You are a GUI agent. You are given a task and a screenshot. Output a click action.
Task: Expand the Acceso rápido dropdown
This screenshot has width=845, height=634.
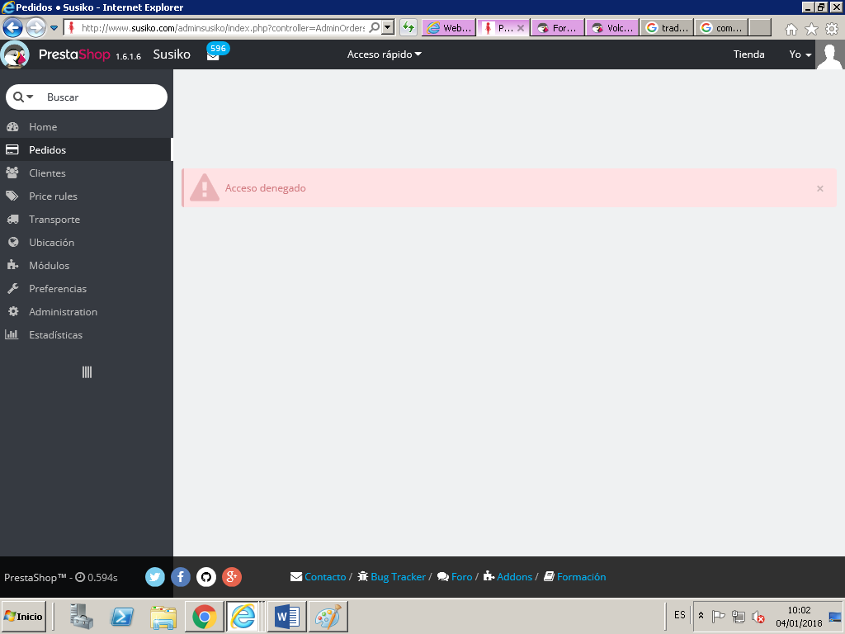tap(385, 54)
